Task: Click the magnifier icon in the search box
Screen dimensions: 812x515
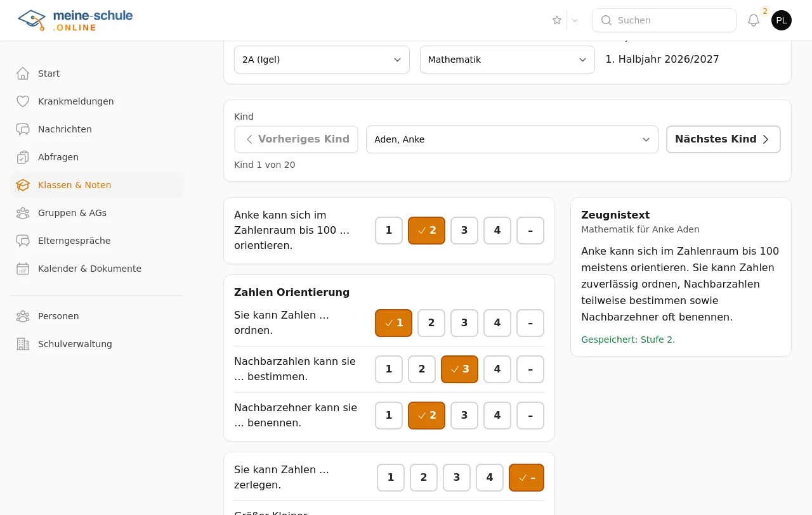Action: click(606, 20)
